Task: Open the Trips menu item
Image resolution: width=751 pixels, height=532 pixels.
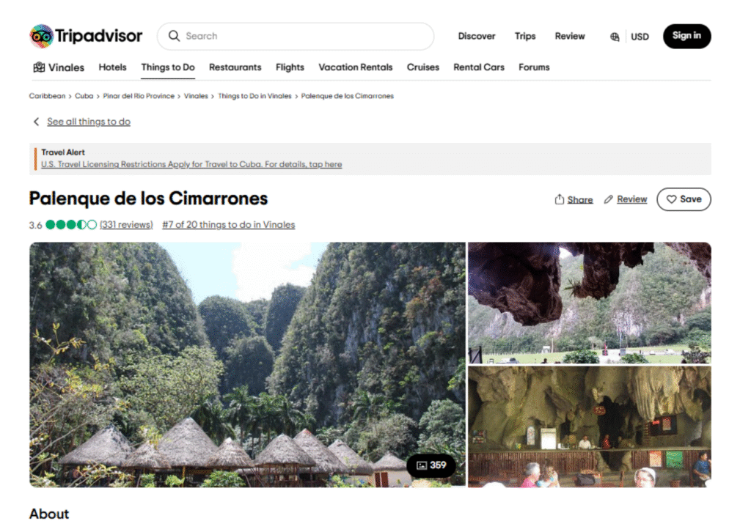Action: click(x=525, y=37)
